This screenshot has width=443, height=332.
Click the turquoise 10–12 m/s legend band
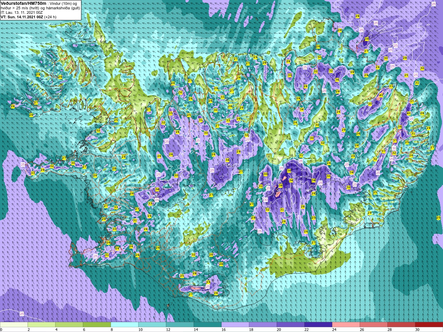152,325
